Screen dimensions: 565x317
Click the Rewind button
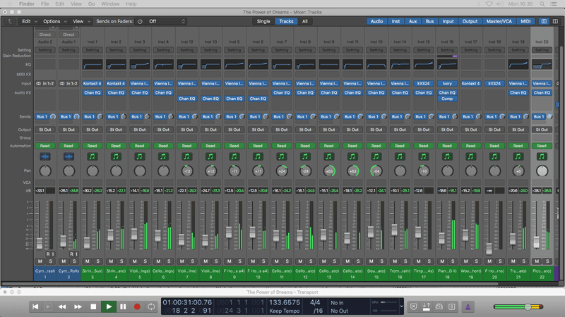(x=62, y=306)
